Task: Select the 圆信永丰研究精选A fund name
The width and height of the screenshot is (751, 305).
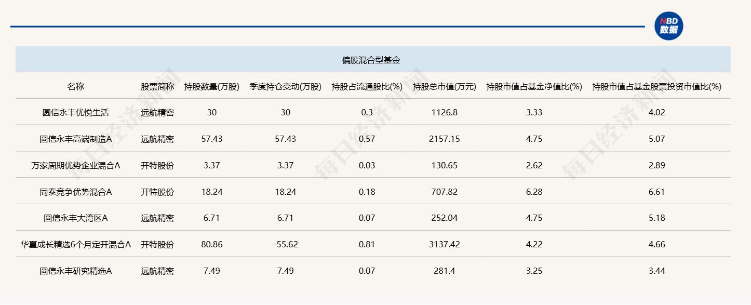Action: [x=75, y=271]
